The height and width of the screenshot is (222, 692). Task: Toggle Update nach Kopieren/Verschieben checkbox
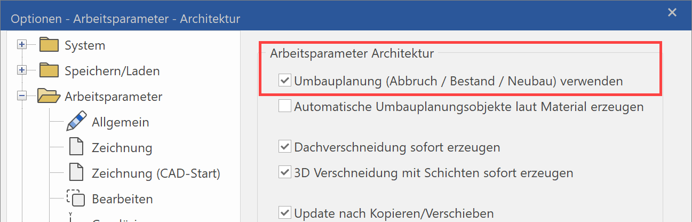(x=284, y=213)
